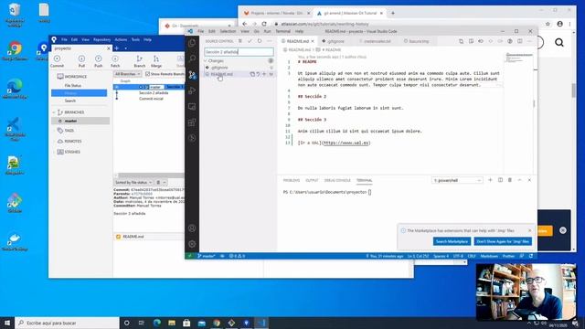This screenshot has height=329, width=585.
Task: Split the terminal panel
Action: (500, 180)
